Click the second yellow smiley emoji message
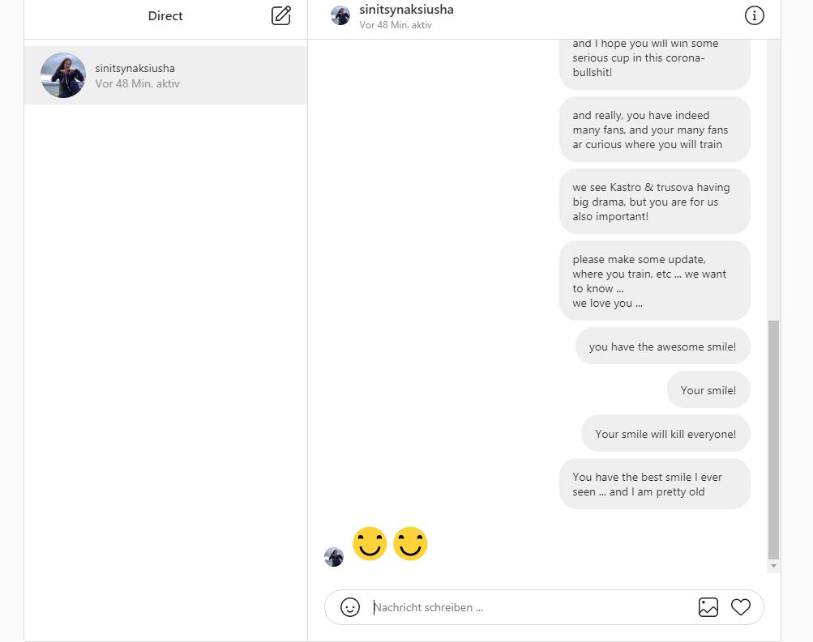Image resolution: width=813 pixels, height=642 pixels. 410,544
